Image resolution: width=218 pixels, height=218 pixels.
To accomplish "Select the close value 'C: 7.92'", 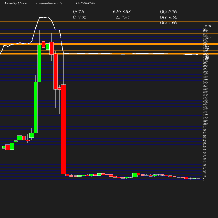I will click(80, 17).
